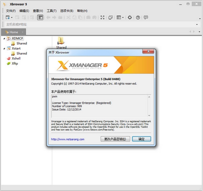The width and height of the screenshot is (203, 191).
Task: Click the Xbrowser app icon in title bar
Action: pyautogui.click(x=5, y=4)
